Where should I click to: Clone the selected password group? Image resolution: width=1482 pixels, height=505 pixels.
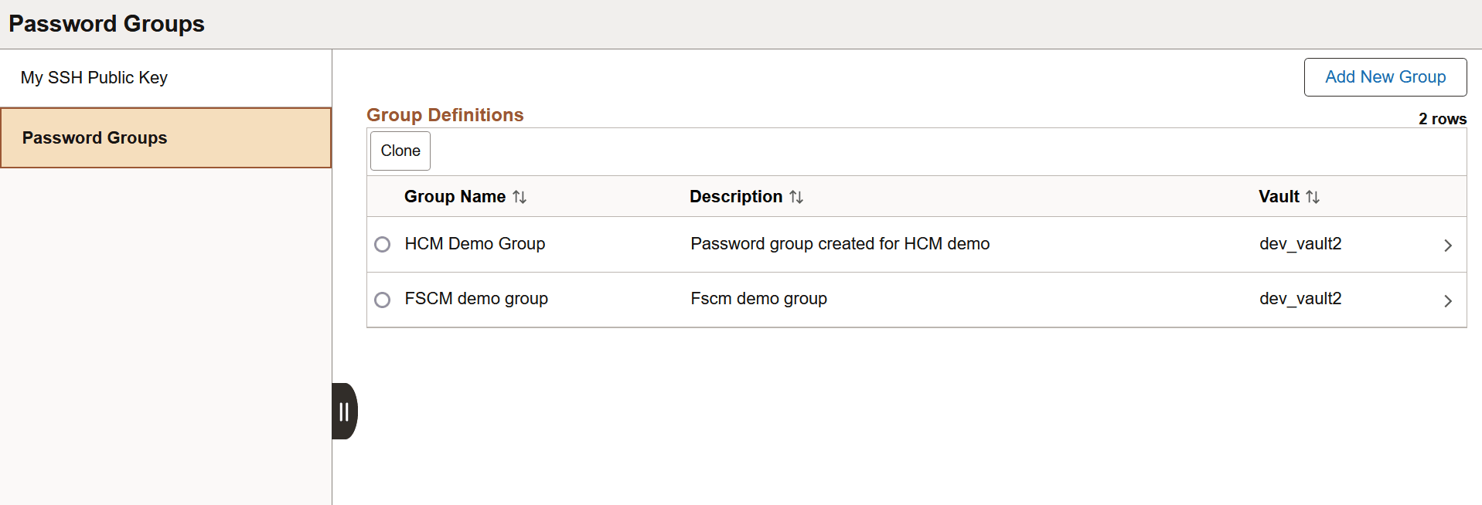coord(400,151)
